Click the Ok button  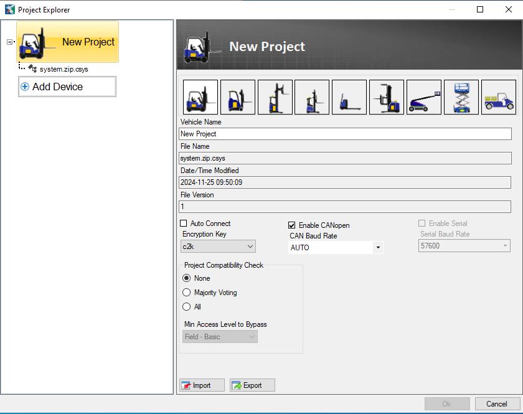click(447, 403)
